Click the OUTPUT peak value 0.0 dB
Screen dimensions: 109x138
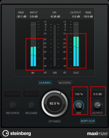click(x=76, y=17)
